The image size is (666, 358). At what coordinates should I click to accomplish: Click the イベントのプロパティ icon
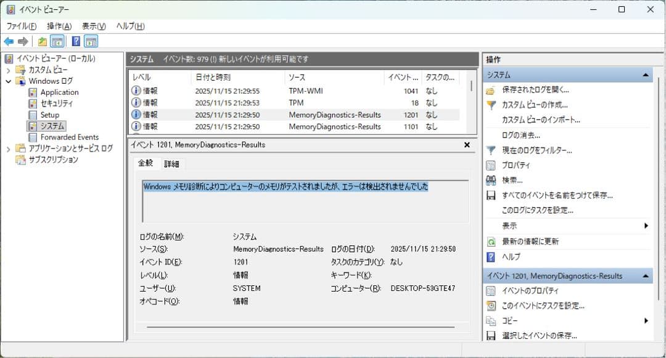click(x=490, y=290)
